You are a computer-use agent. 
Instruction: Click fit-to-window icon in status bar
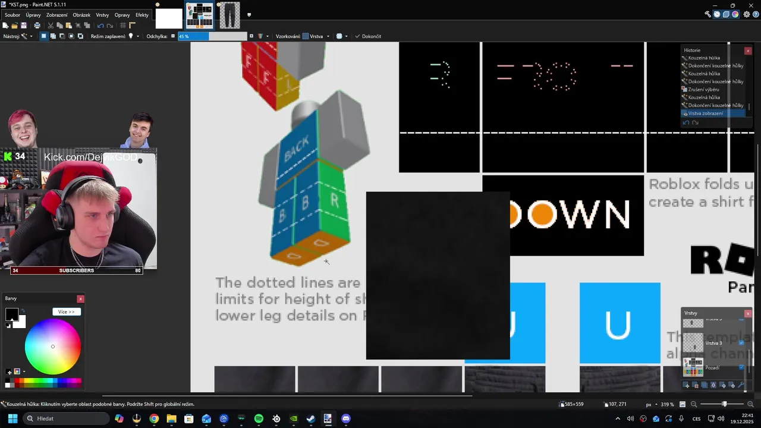click(x=683, y=404)
